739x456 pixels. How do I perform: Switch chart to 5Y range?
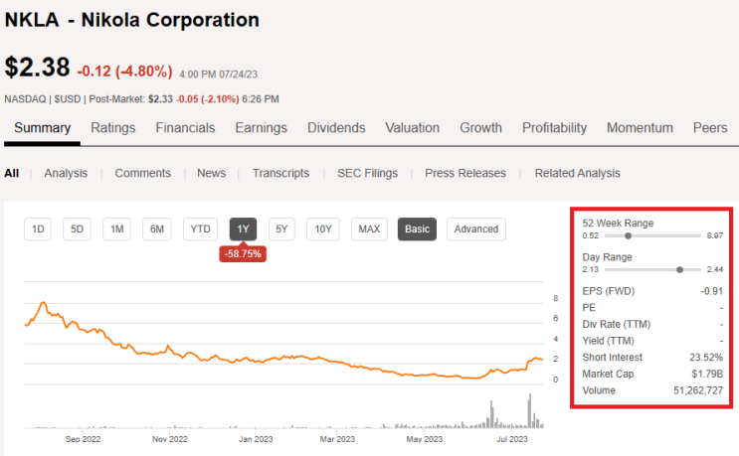(281, 229)
